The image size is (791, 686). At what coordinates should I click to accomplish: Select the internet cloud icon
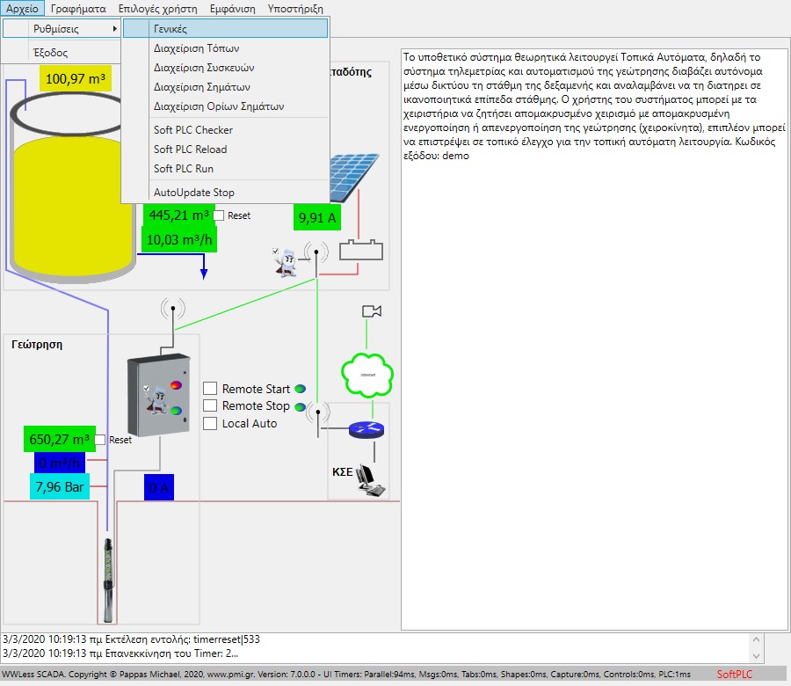pyautogui.click(x=367, y=374)
